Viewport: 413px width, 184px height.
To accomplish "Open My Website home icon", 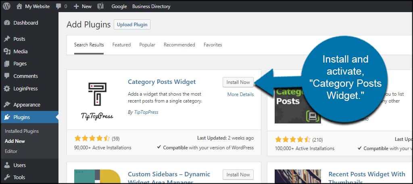I will [19, 6].
